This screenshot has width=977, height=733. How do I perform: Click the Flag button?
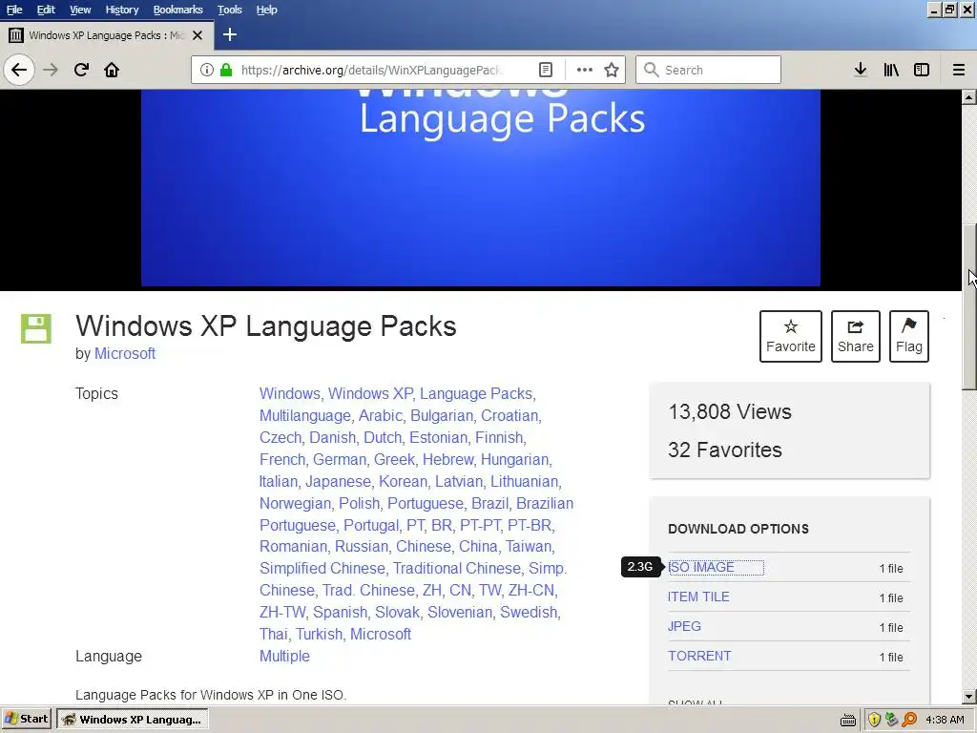[909, 337]
